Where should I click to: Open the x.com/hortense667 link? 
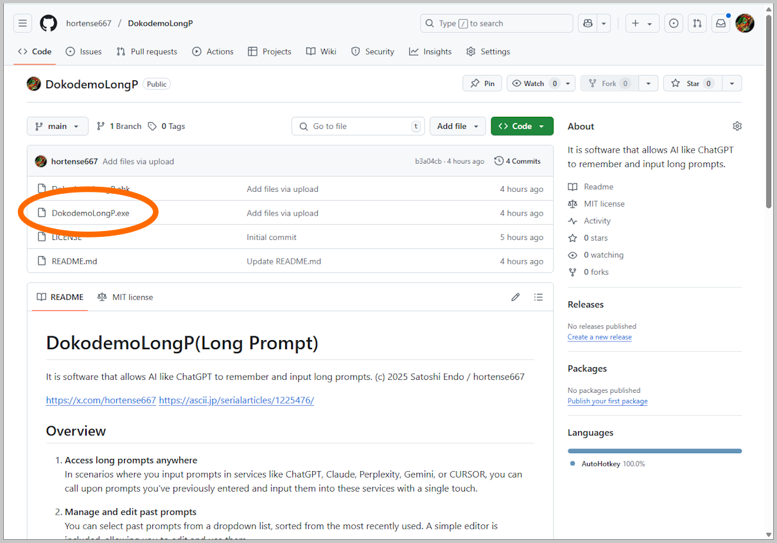pyautogui.click(x=101, y=400)
